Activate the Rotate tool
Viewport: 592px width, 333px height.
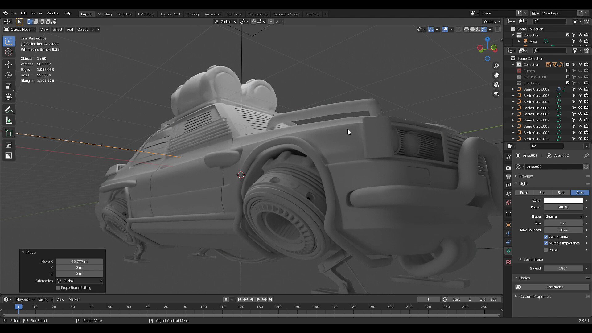pos(9,75)
